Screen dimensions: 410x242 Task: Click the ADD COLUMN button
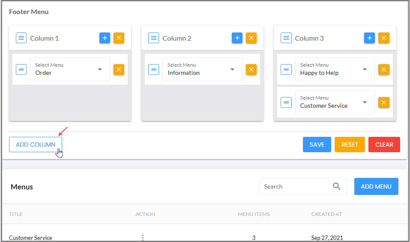click(x=36, y=145)
